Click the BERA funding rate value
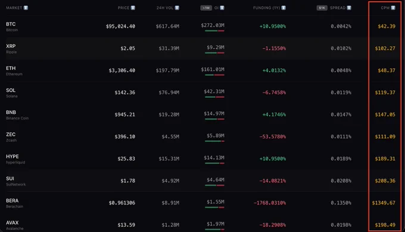 tap(270, 203)
